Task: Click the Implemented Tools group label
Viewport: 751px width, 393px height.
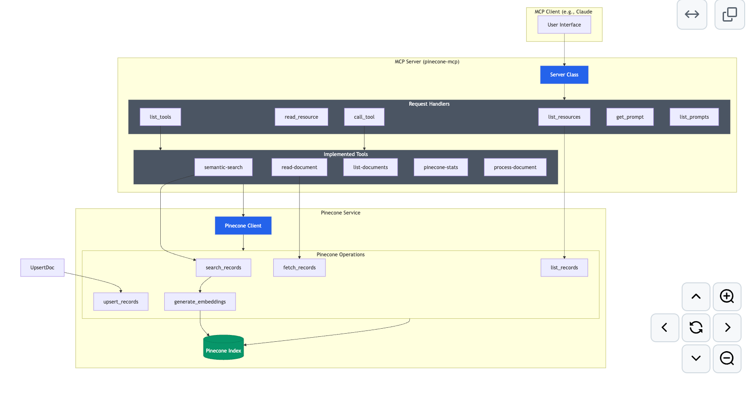Action: 346,154
